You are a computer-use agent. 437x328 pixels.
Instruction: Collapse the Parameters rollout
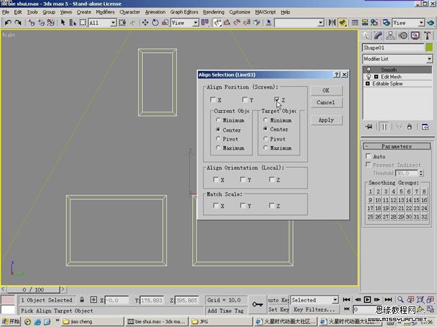coord(396,146)
